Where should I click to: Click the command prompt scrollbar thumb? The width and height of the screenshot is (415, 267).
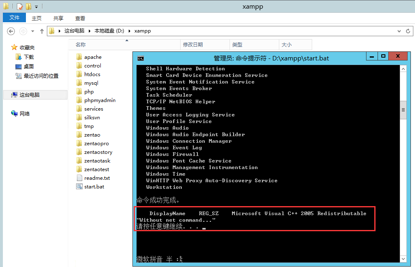(x=403, y=110)
